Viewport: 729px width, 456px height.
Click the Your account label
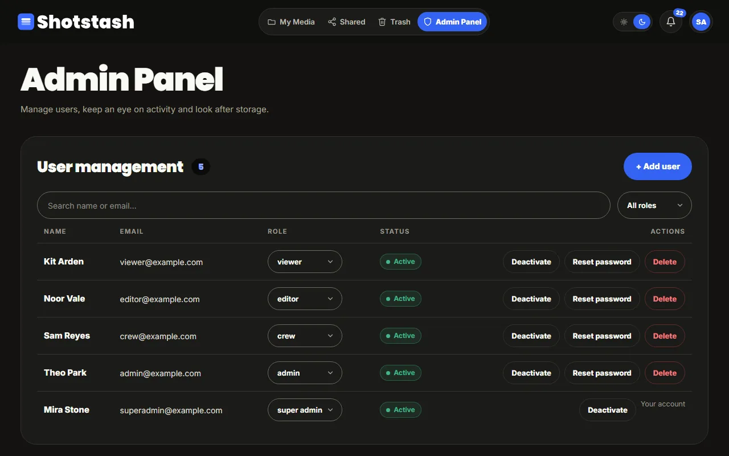[663, 404]
